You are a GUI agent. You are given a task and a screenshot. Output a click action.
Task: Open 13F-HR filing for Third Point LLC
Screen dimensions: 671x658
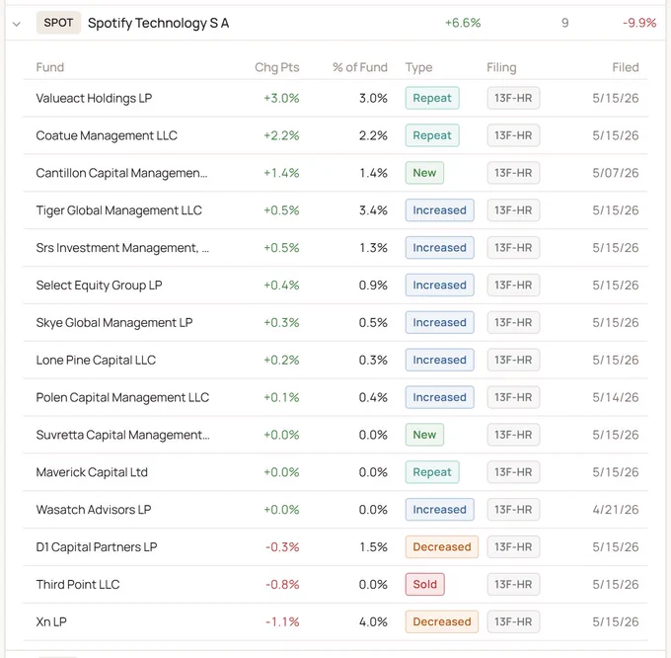click(513, 584)
